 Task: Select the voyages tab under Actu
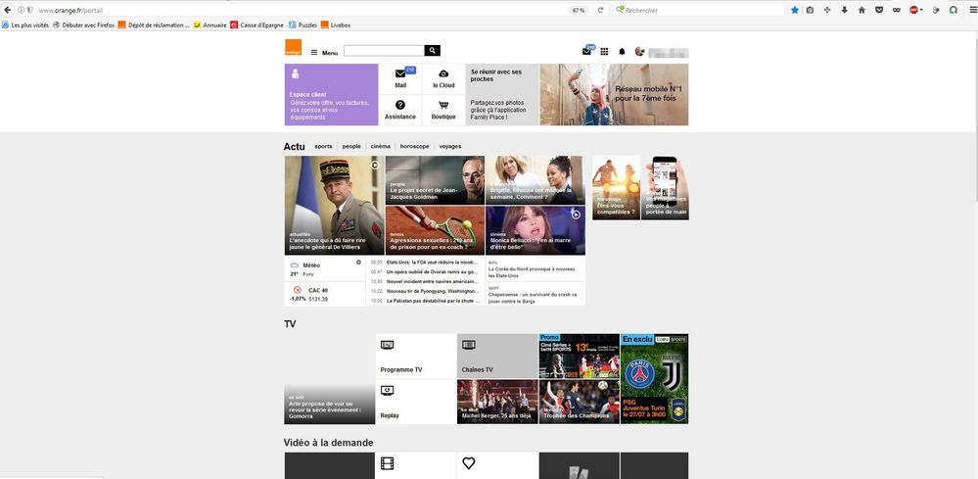pos(450,146)
